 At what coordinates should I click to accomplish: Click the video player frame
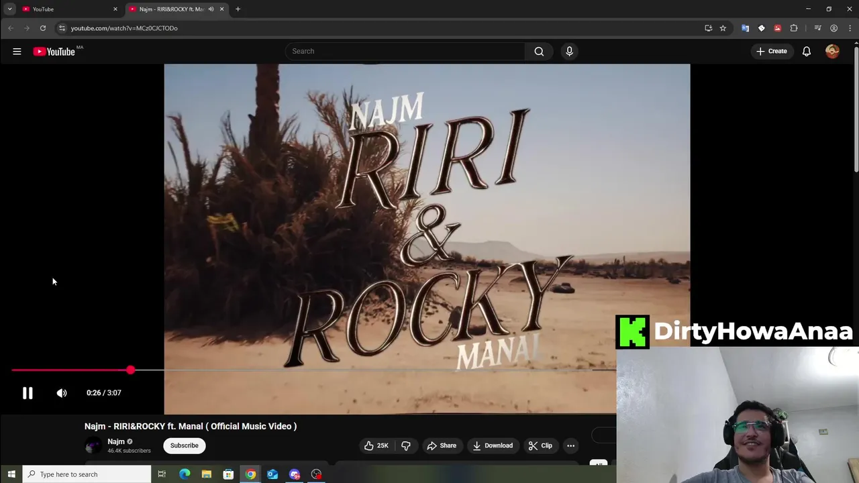coord(427,239)
